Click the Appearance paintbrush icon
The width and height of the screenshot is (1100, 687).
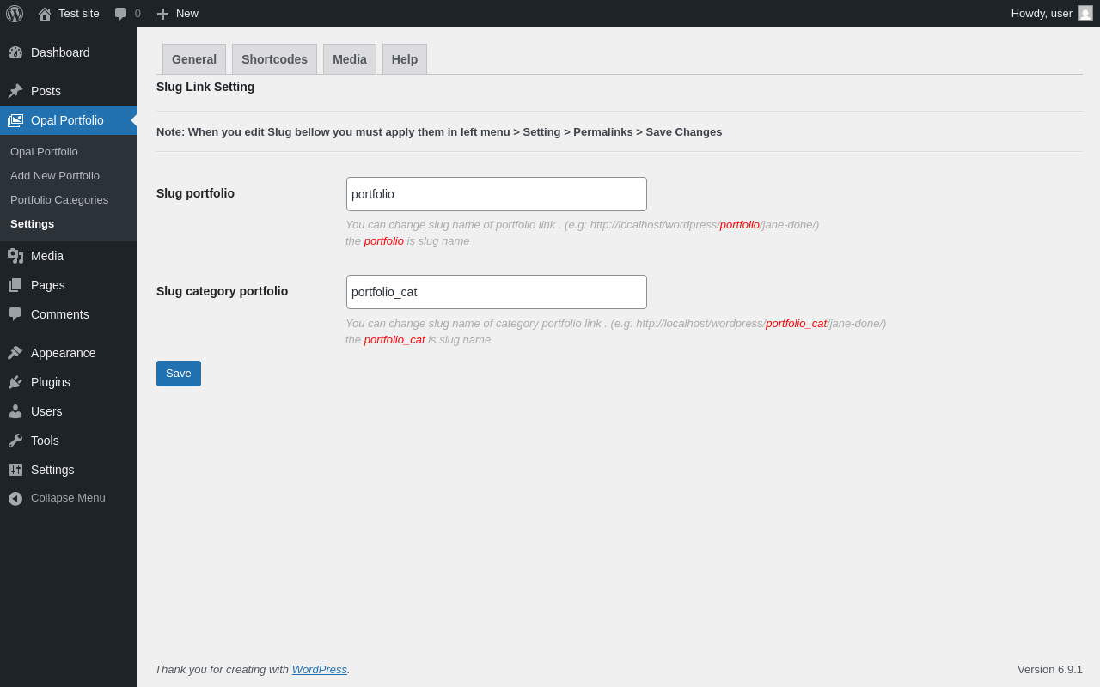pyautogui.click(x=15, y=353)
